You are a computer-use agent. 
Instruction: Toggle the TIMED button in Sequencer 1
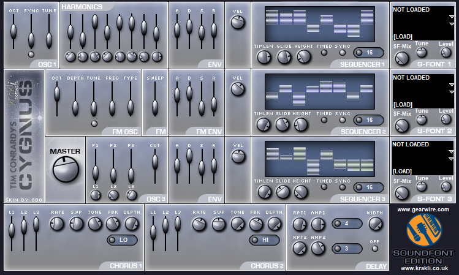[324, 52]
